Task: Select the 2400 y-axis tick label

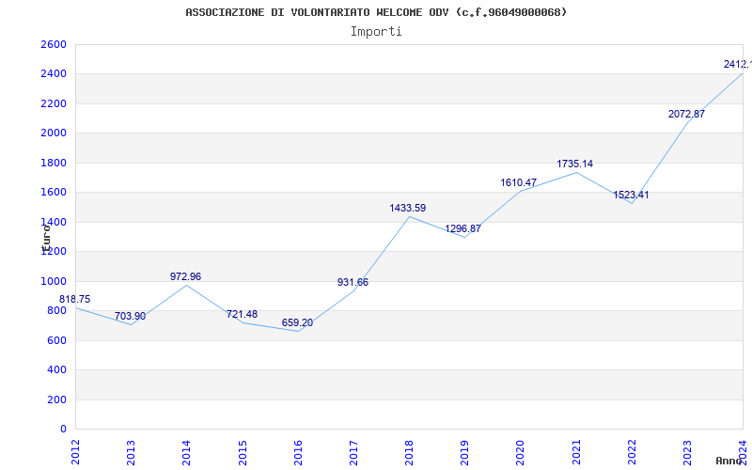Action: pyautogui.click(x=54, y=74)
